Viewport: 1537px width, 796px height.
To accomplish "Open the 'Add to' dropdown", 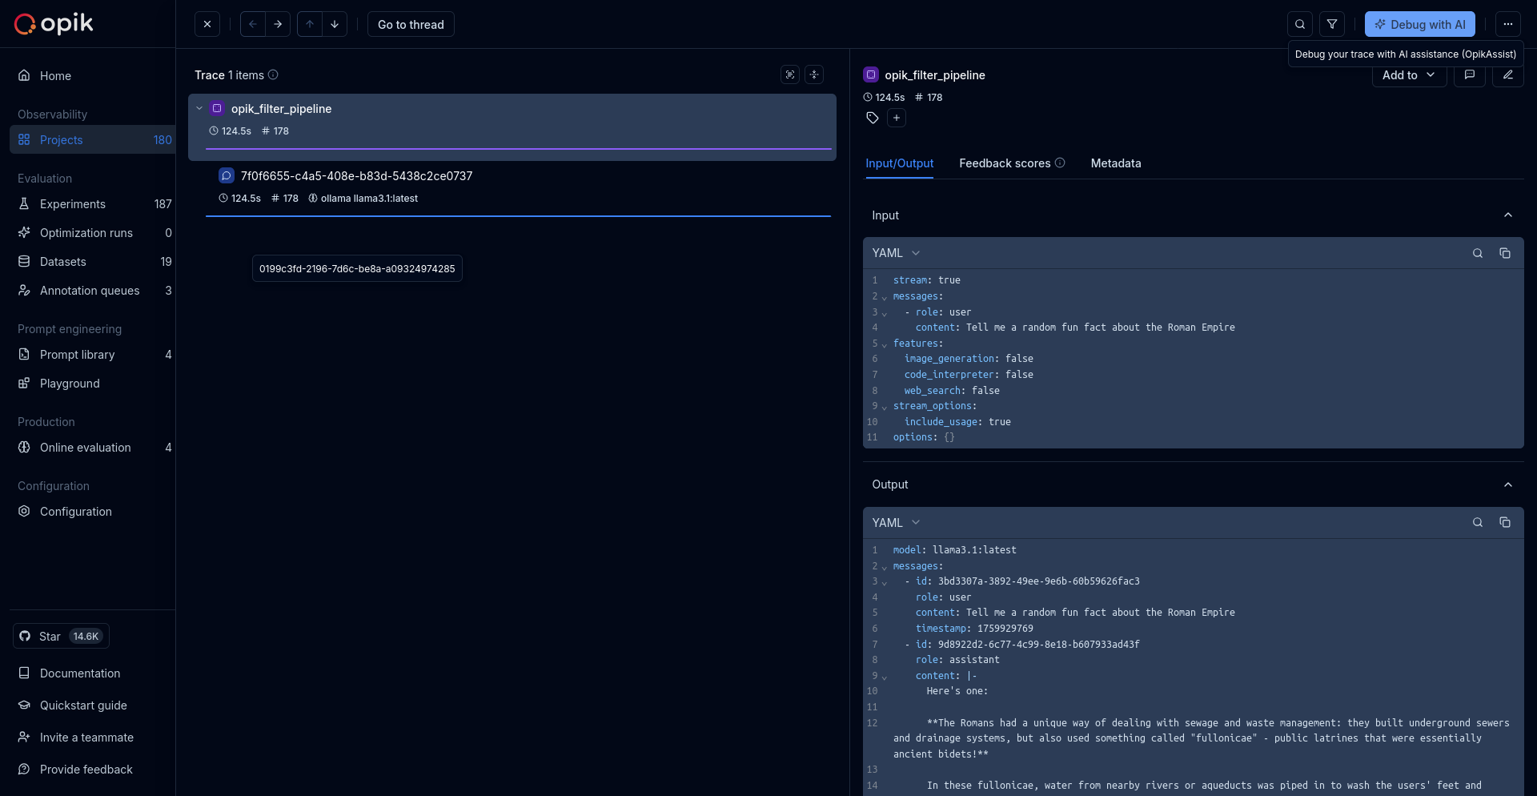I will point(1408,74).
